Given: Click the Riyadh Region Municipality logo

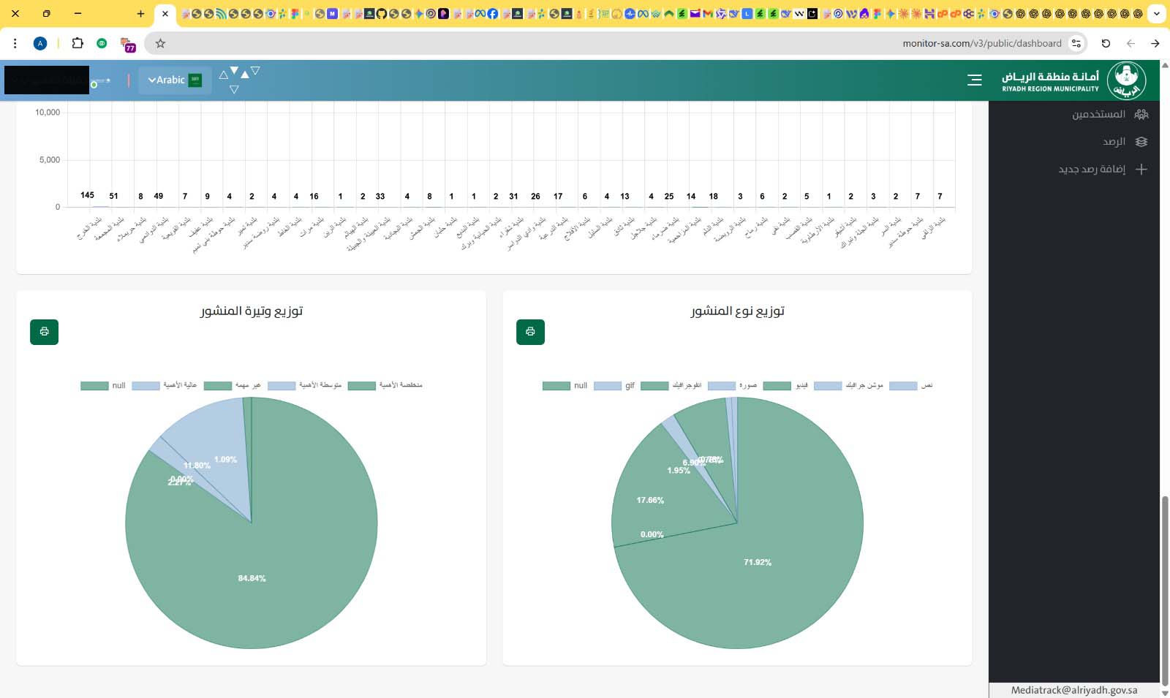Looking at the screenshot, I should 1126,80.
